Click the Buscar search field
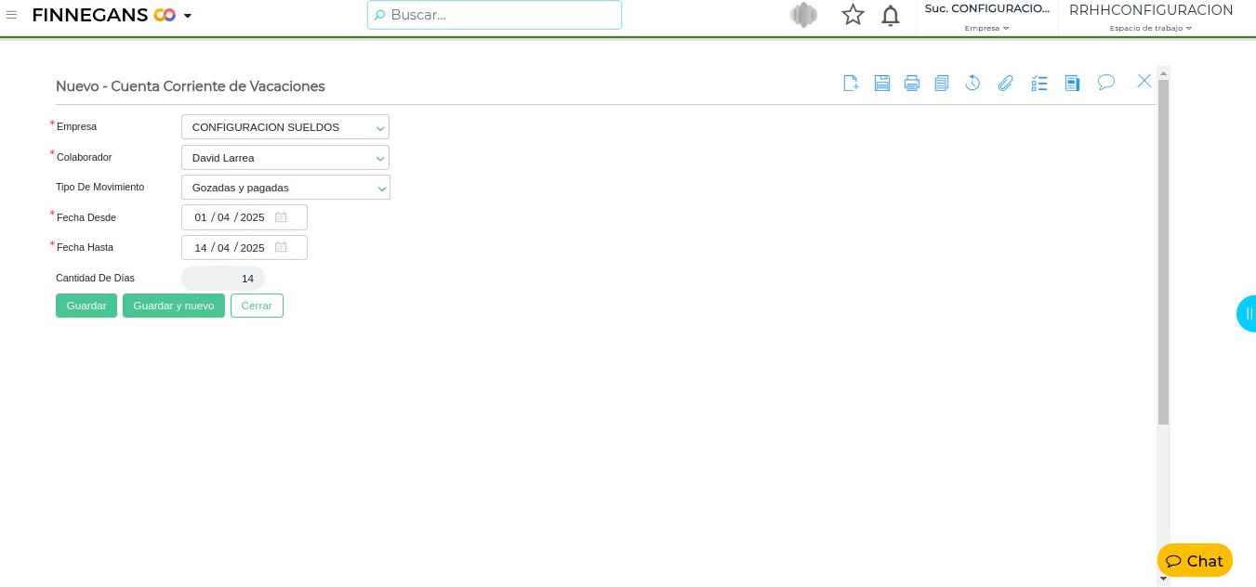The width and height of the screenshot is (1256, 587). pos(495,15)
